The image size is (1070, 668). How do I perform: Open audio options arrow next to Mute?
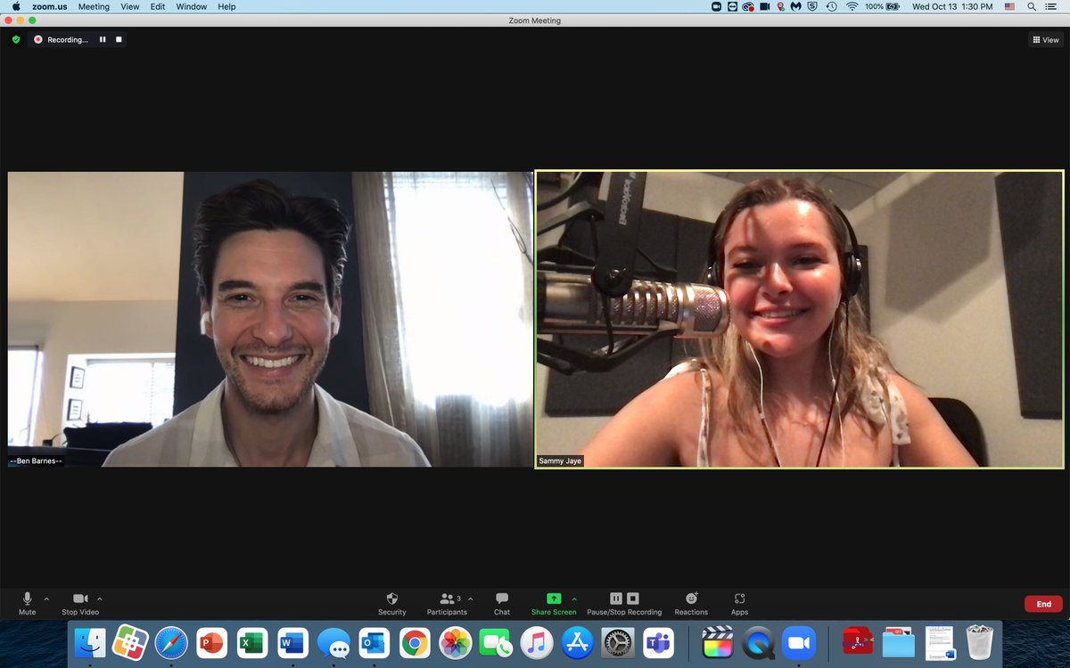click(x=46, y=599)
